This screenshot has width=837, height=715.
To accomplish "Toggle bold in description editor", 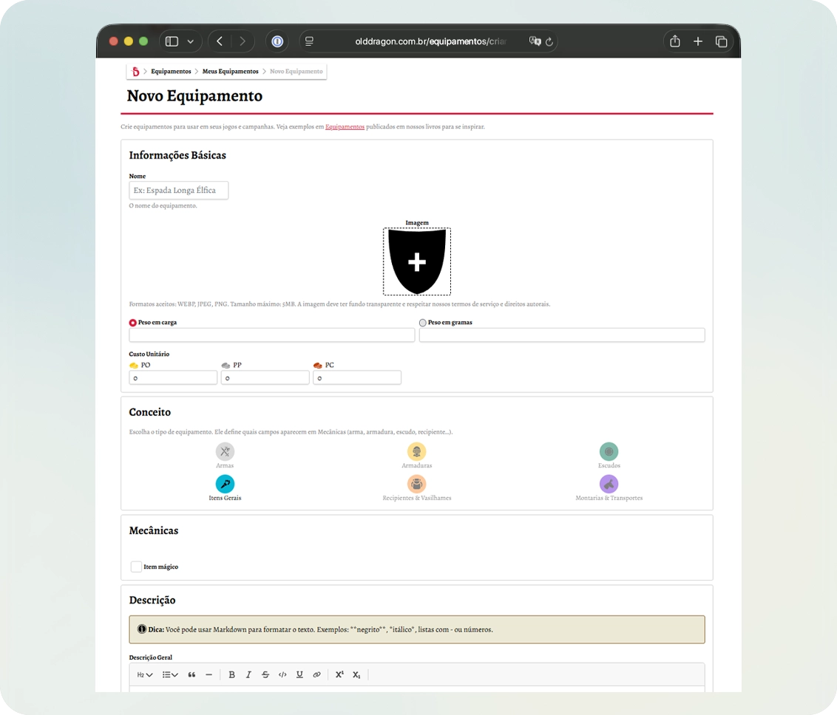I will [231, 674].
